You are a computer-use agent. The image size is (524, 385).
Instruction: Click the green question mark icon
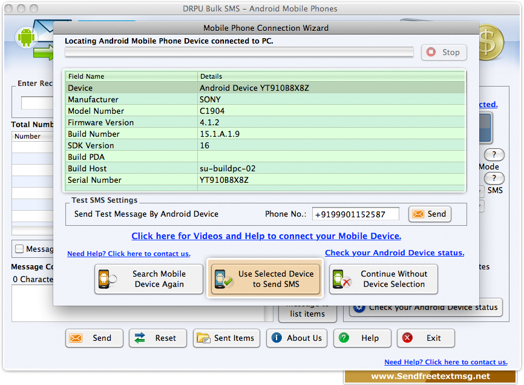(344, 338)
